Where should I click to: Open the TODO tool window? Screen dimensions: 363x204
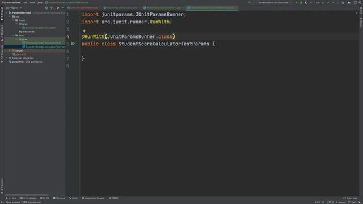coord(113,198)
